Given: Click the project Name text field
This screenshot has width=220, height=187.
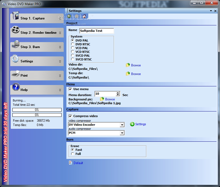Looking at the screenshot, I should (x=97, y=31).
